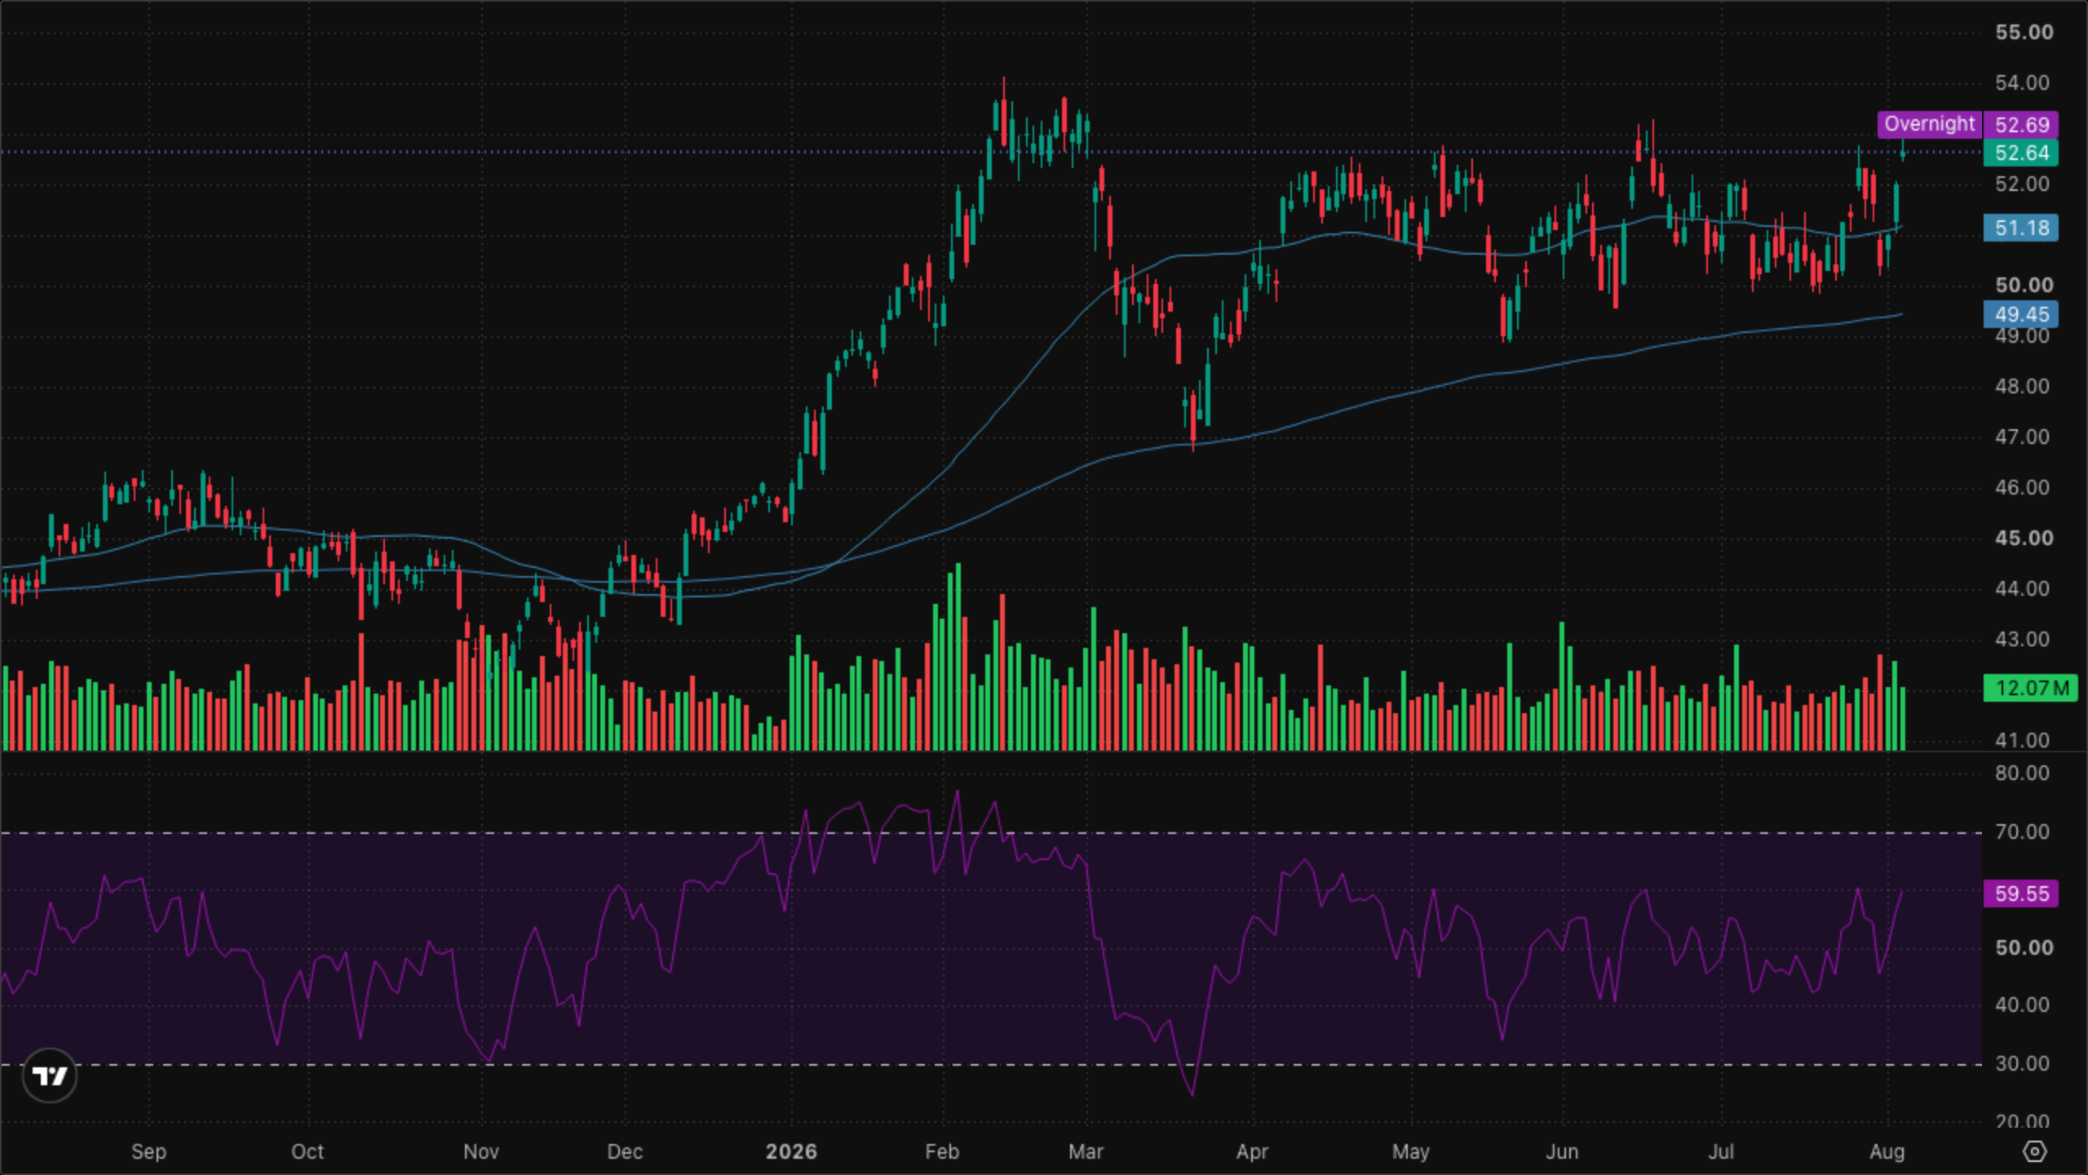This screenshot has width=2088, height=1175.
Task: Click 41.00 on the price axis
Action: pyautogui.click(x=2022, y=741)
